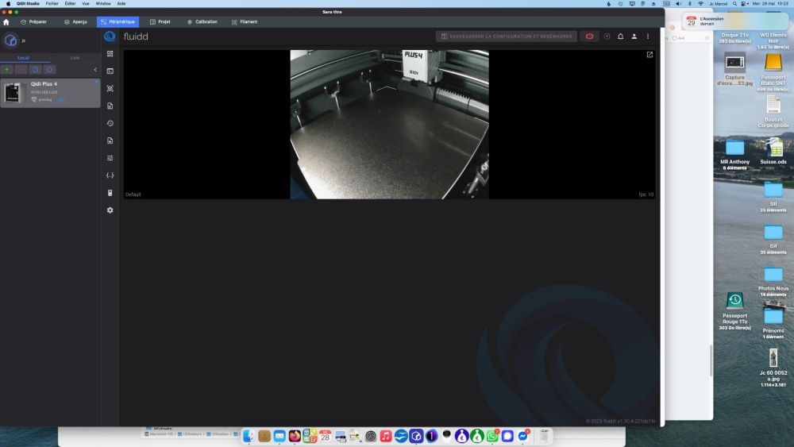Open Finder from the Dock
The width and height of the screenshot is (794, 447).
[x=249, y=436]
